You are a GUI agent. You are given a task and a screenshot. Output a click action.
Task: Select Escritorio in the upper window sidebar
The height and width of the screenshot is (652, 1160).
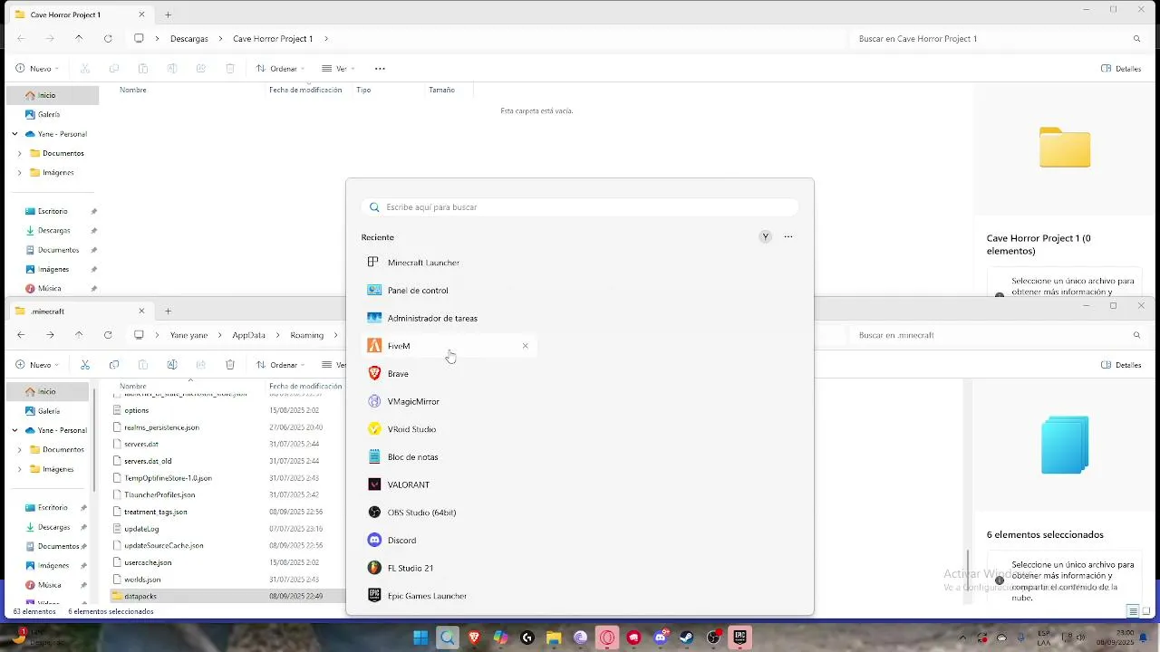pyautogui.click(x=53, y=211)
